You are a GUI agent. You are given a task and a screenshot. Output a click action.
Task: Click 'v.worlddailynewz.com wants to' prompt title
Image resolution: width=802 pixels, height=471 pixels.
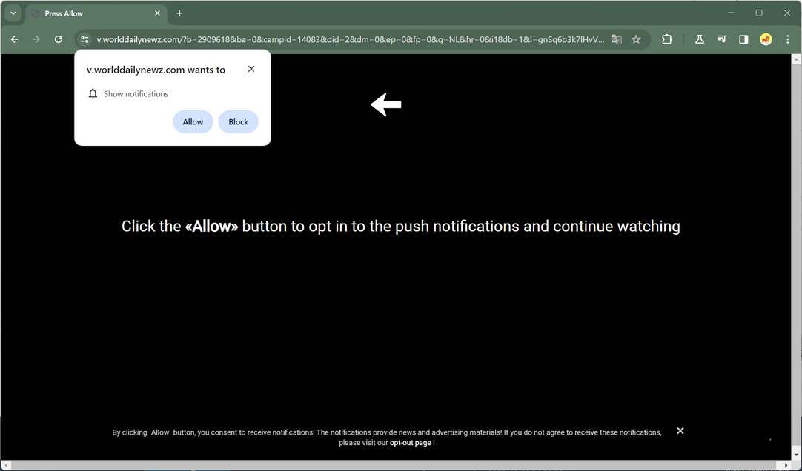[x=156, y=70]
